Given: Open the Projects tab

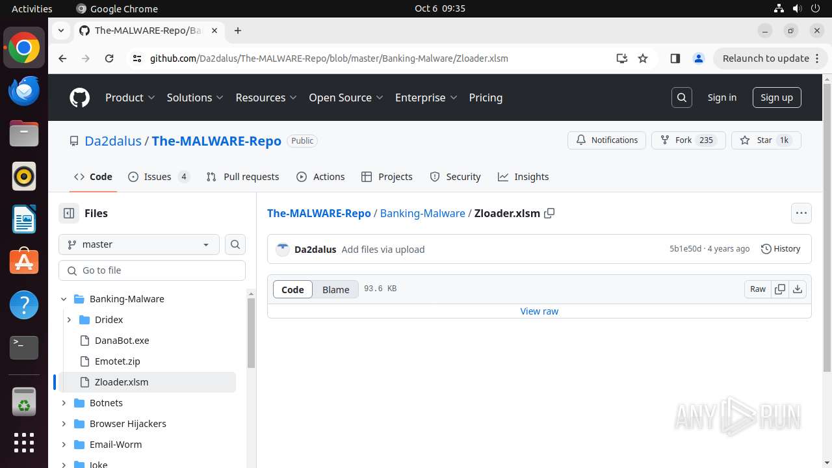Looking at the screenshot, I should 387,177.
